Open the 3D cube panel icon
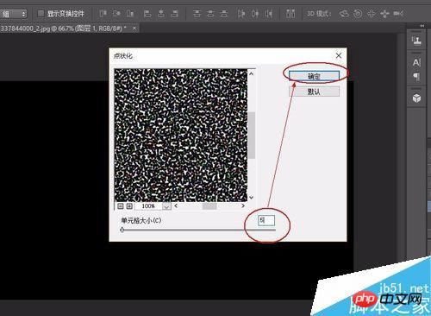Image resolution: width=431 pixels, height=316 pixels. click(416, 98)
